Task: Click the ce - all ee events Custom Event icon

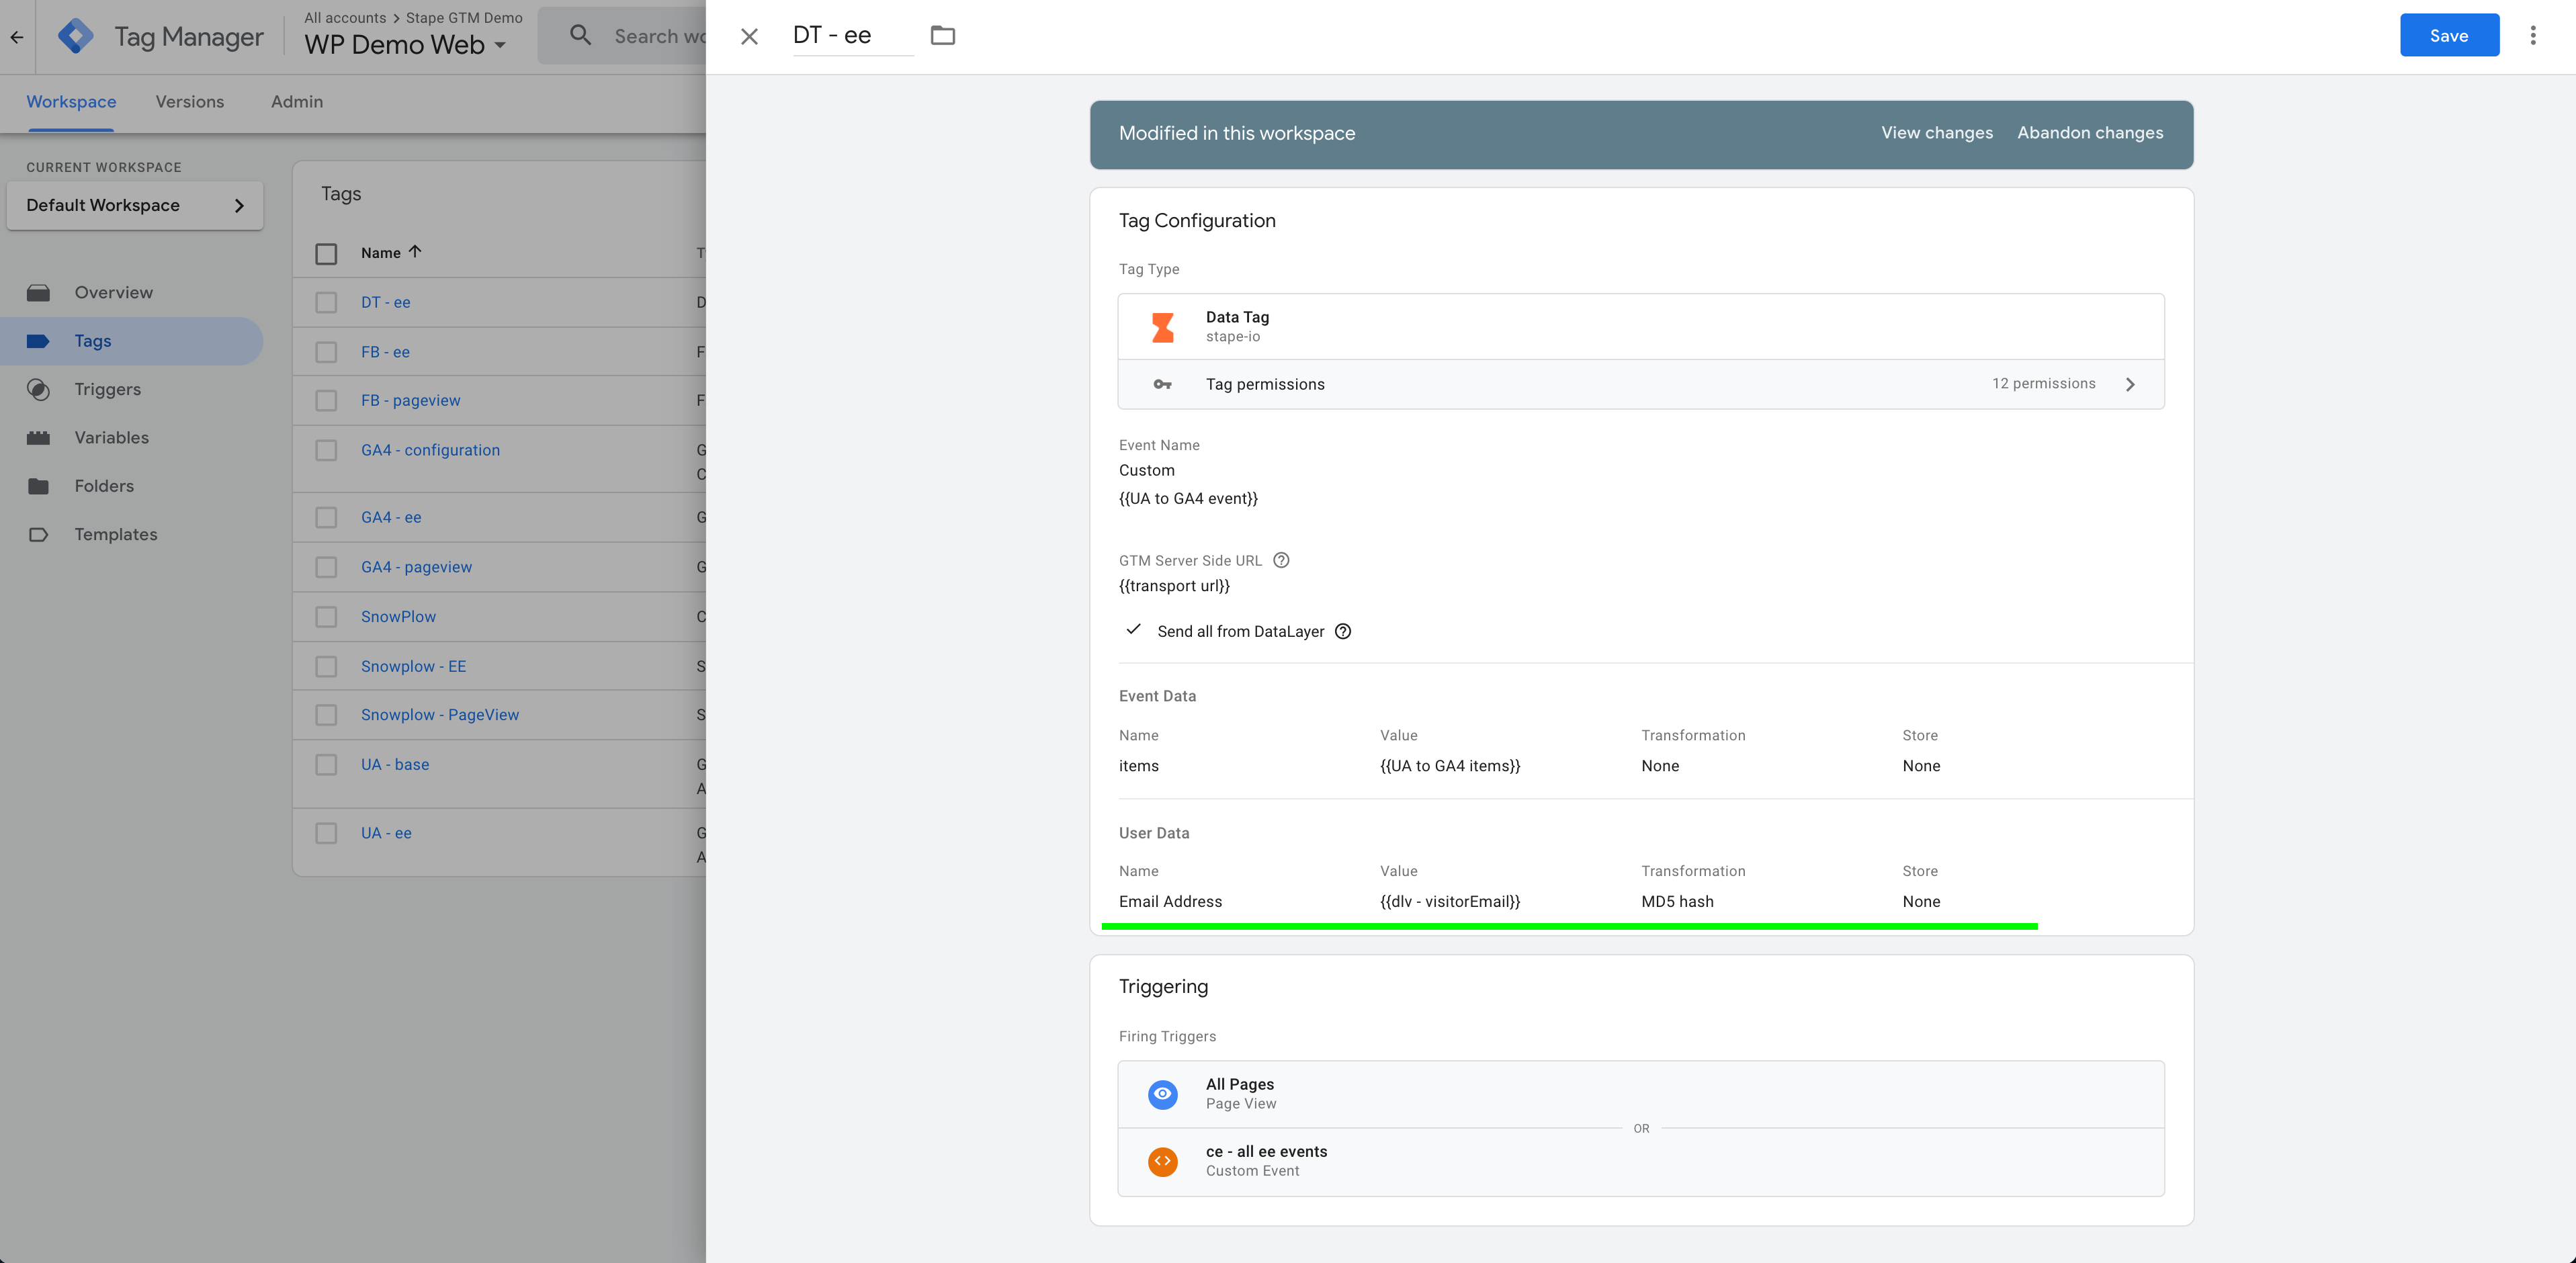Action: (1163, 1161)
